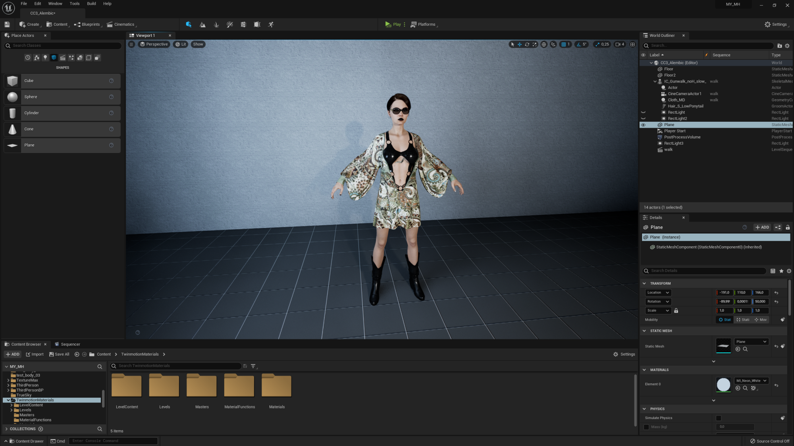The image size is (794, 446).
Task: Toggle world/local coordinate system globe icon
Action: [544, 44]
